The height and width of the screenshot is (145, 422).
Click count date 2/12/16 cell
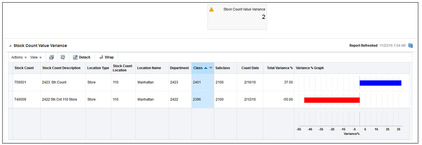point(250,99)
